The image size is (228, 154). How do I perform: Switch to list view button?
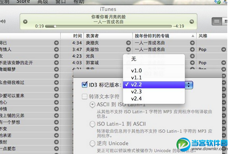[x=217, y=21]
